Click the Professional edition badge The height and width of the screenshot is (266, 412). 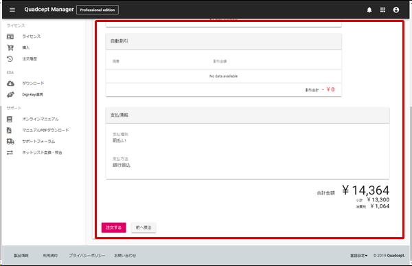pos(98,10)
